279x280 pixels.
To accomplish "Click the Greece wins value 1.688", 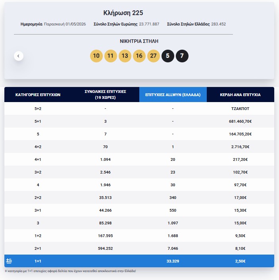I will coord(173,236).
